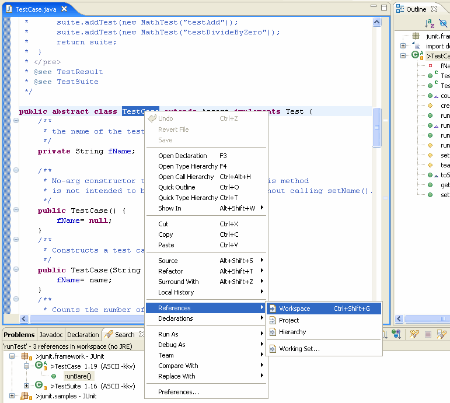
Task: Click Outline horizontal scrollbar left arrow
Action: tap(399, 318)
